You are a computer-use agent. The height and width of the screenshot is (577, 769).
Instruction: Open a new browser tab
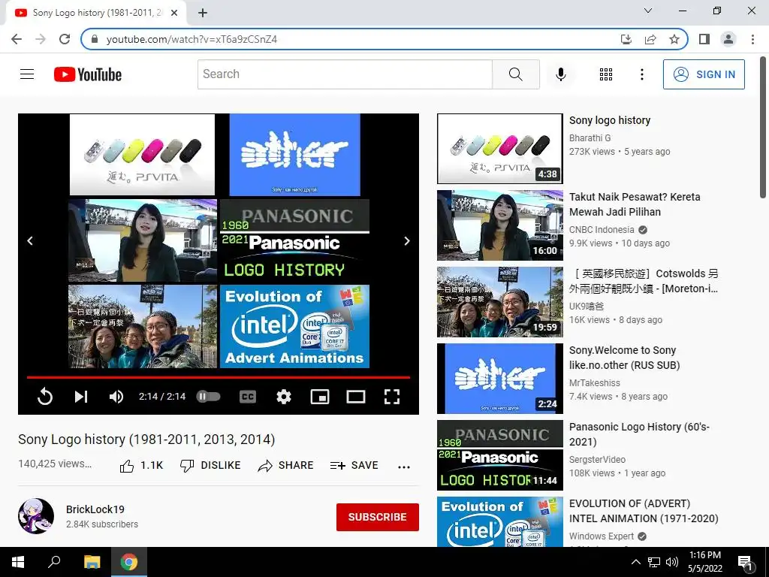click(x=203, y=13)
